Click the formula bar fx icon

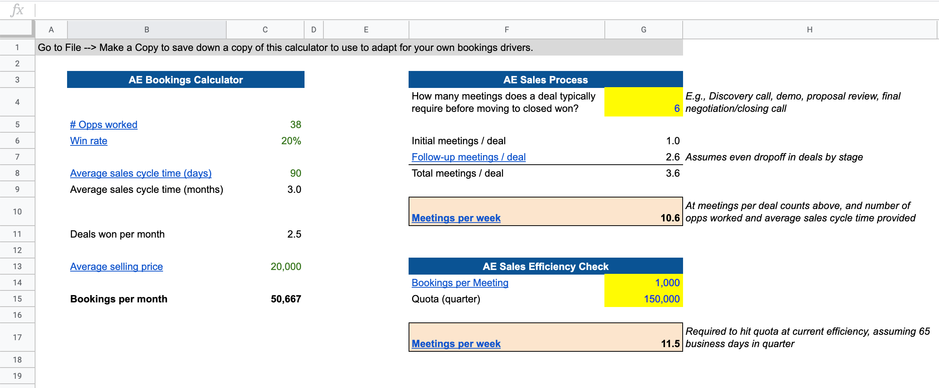[x=17, y=10]
